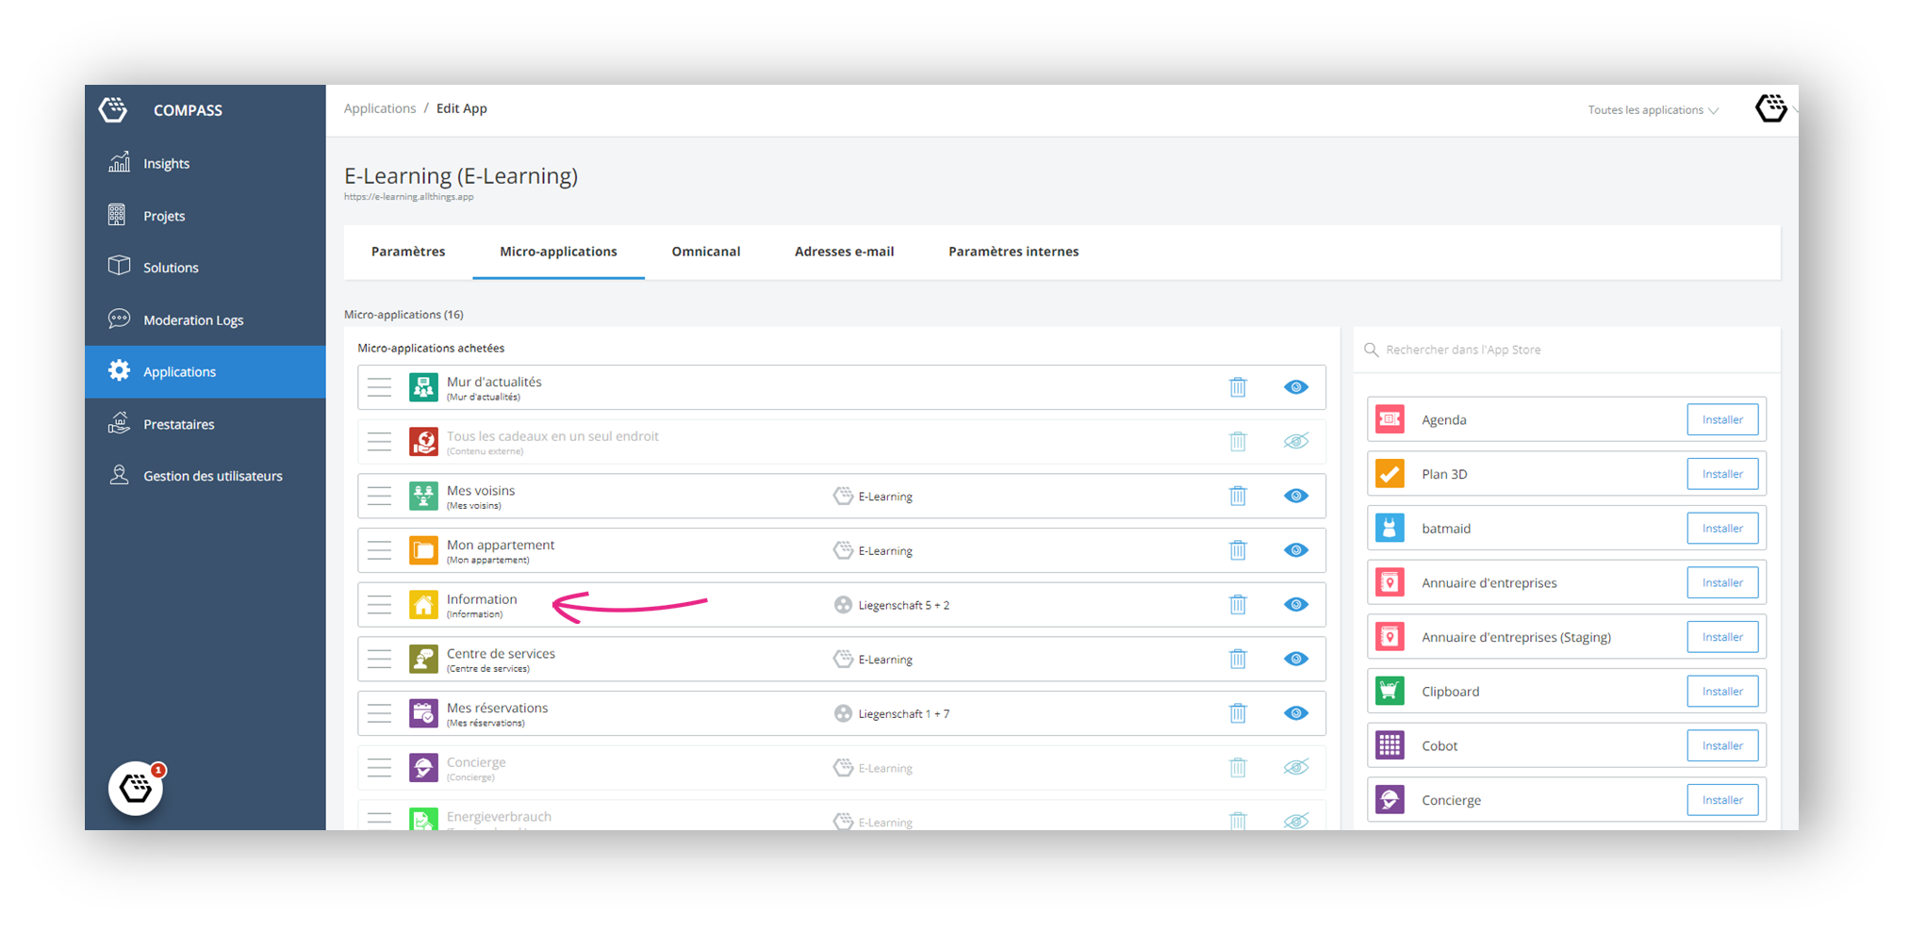Hide Mes réservations micro-app

[x=1296, y=713]
